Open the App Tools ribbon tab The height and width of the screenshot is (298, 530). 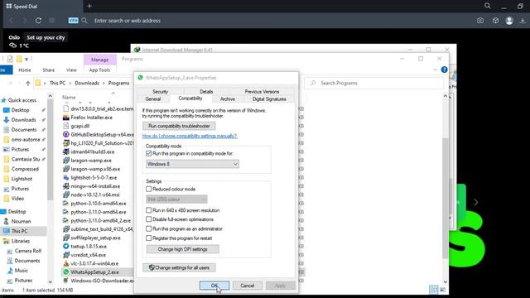click(x=99, y=70)
